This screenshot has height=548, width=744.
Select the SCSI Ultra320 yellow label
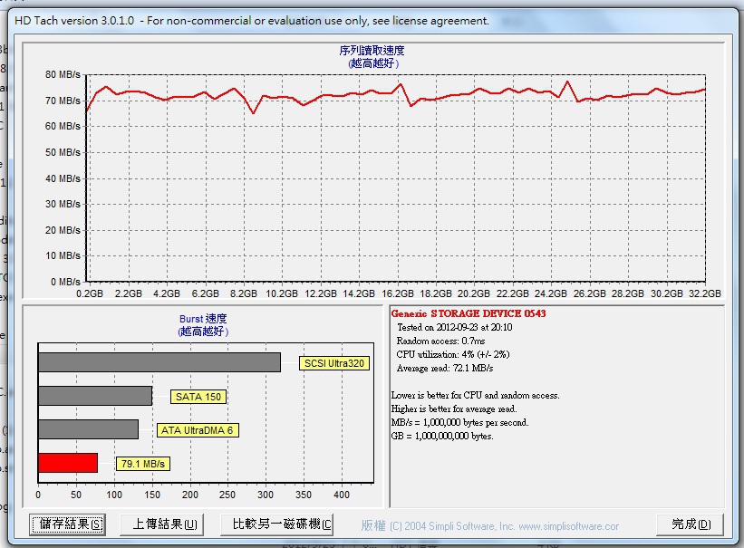334,363
